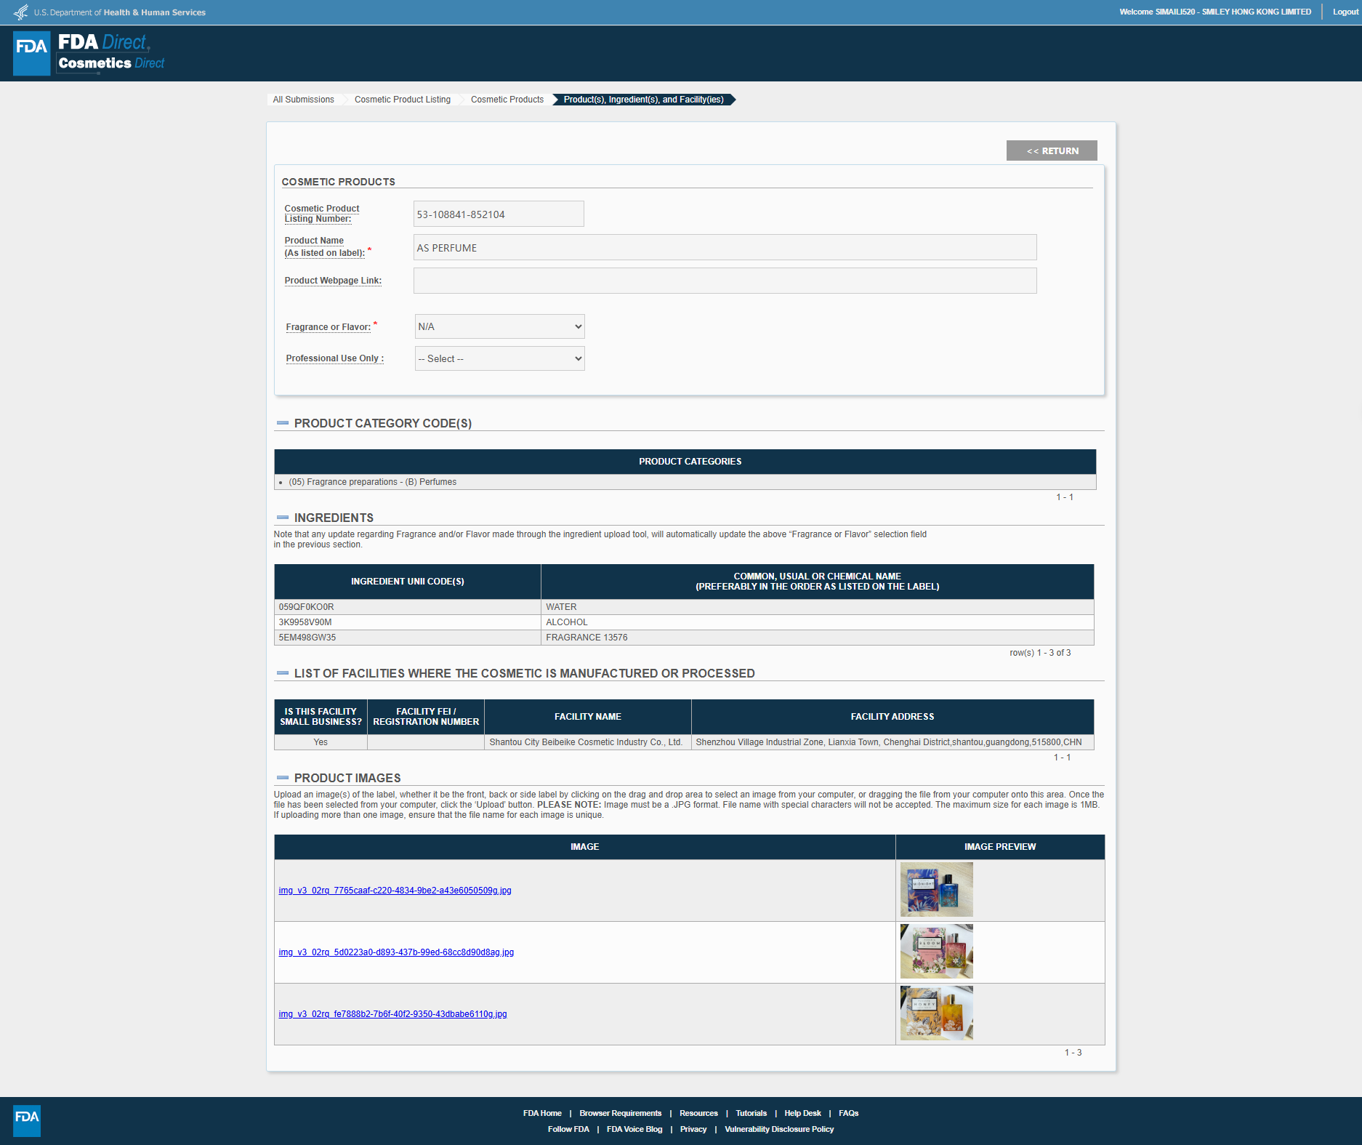The width and height of the screenshot is (1362, 1145).
Task: Open the image file link ending in 509g.jpg
Action: (395, 891)
